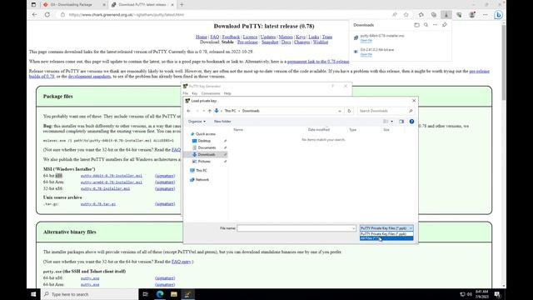Close the Load private key dialog
Image resolution: width=533 pixels, height=300 pixels.
pos(414,101)
